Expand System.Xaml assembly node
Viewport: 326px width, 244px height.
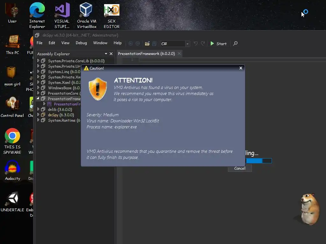(x=38, y=82)
